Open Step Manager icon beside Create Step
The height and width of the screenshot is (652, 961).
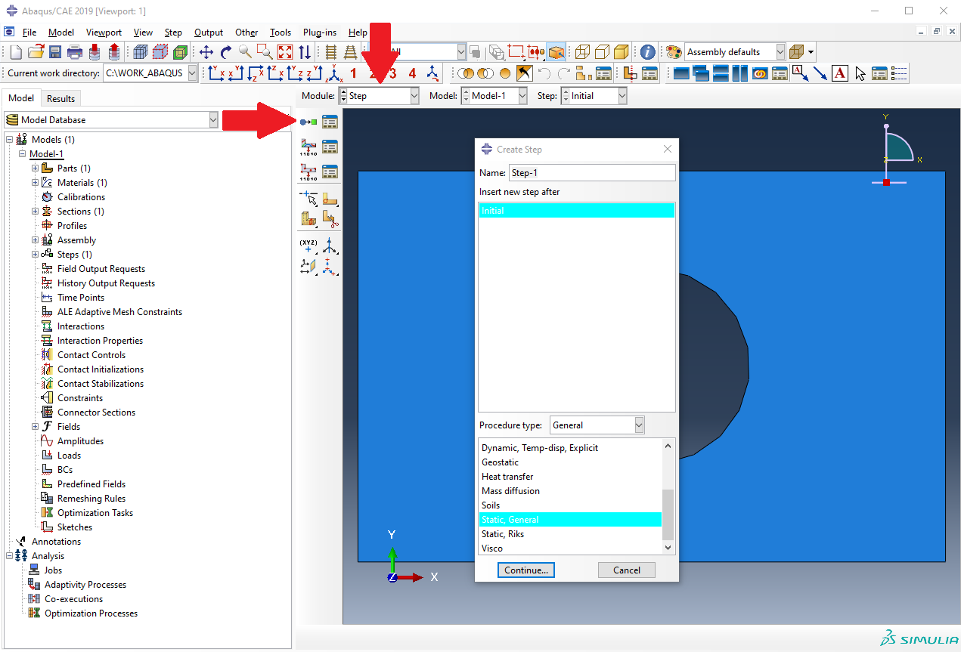tap(330, 122)
